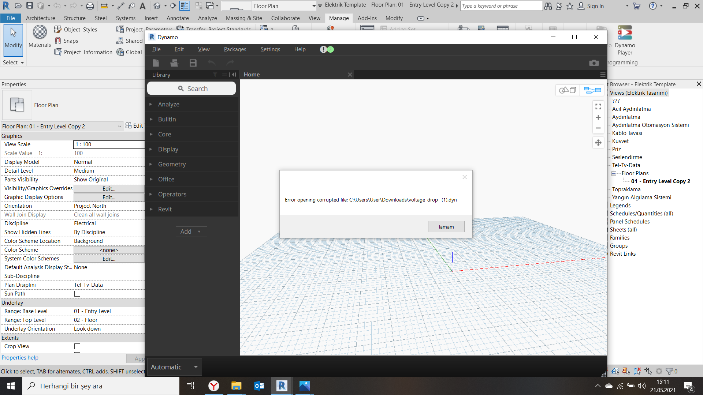Viewport: 703px width, 395px height.
Task: Toggle the Crop View checkbox
Action: coord(77,346)
